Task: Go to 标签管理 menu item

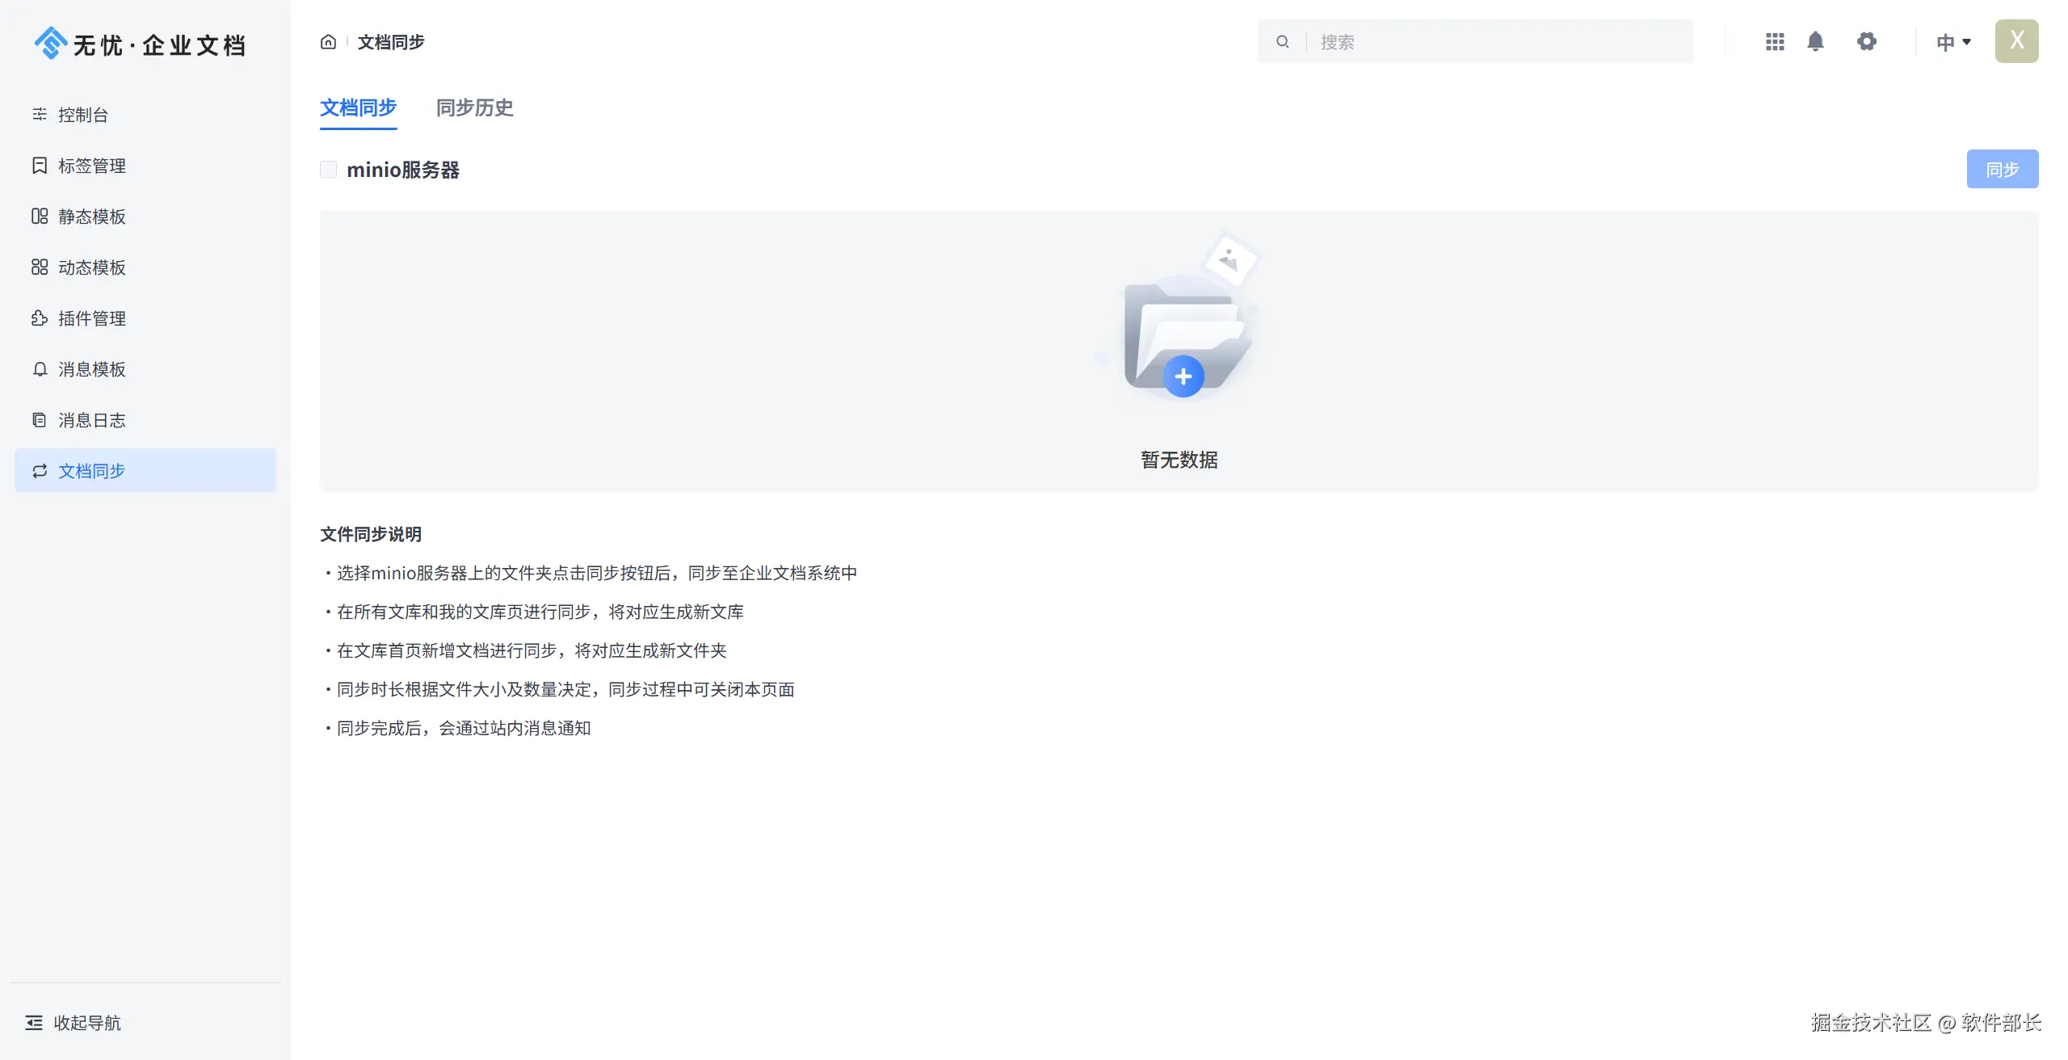Action: pos(91,166)
